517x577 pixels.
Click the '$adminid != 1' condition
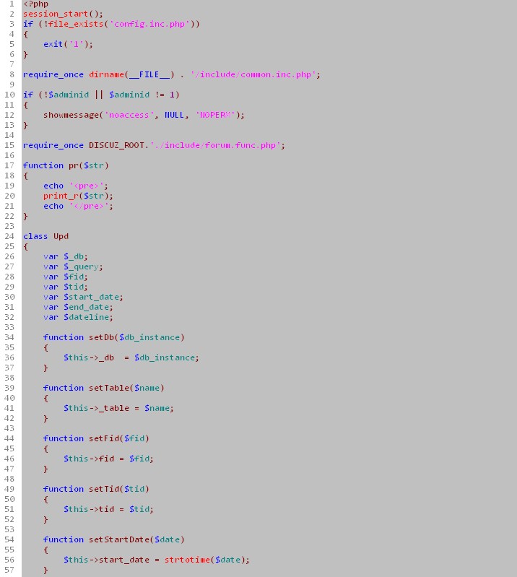click(x=144, y=95)
